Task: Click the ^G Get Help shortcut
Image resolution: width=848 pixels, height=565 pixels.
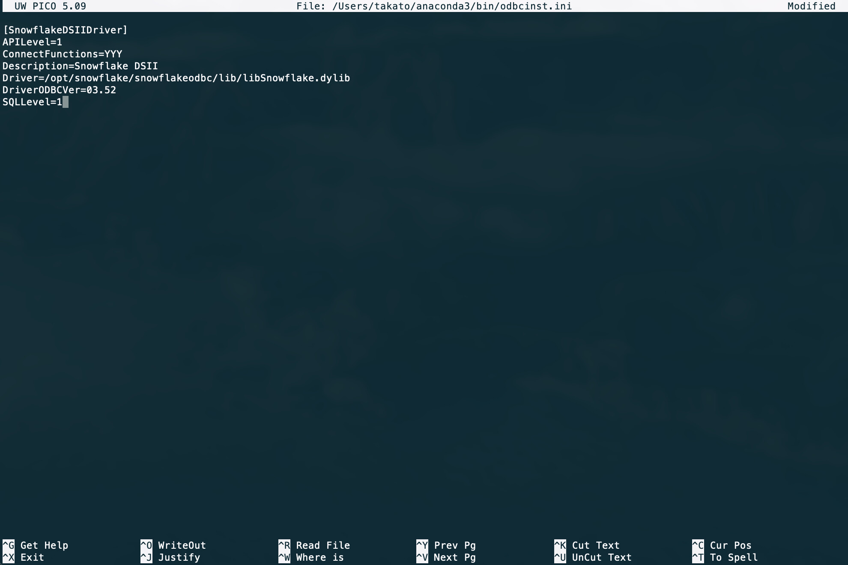Action: point(36,545)
